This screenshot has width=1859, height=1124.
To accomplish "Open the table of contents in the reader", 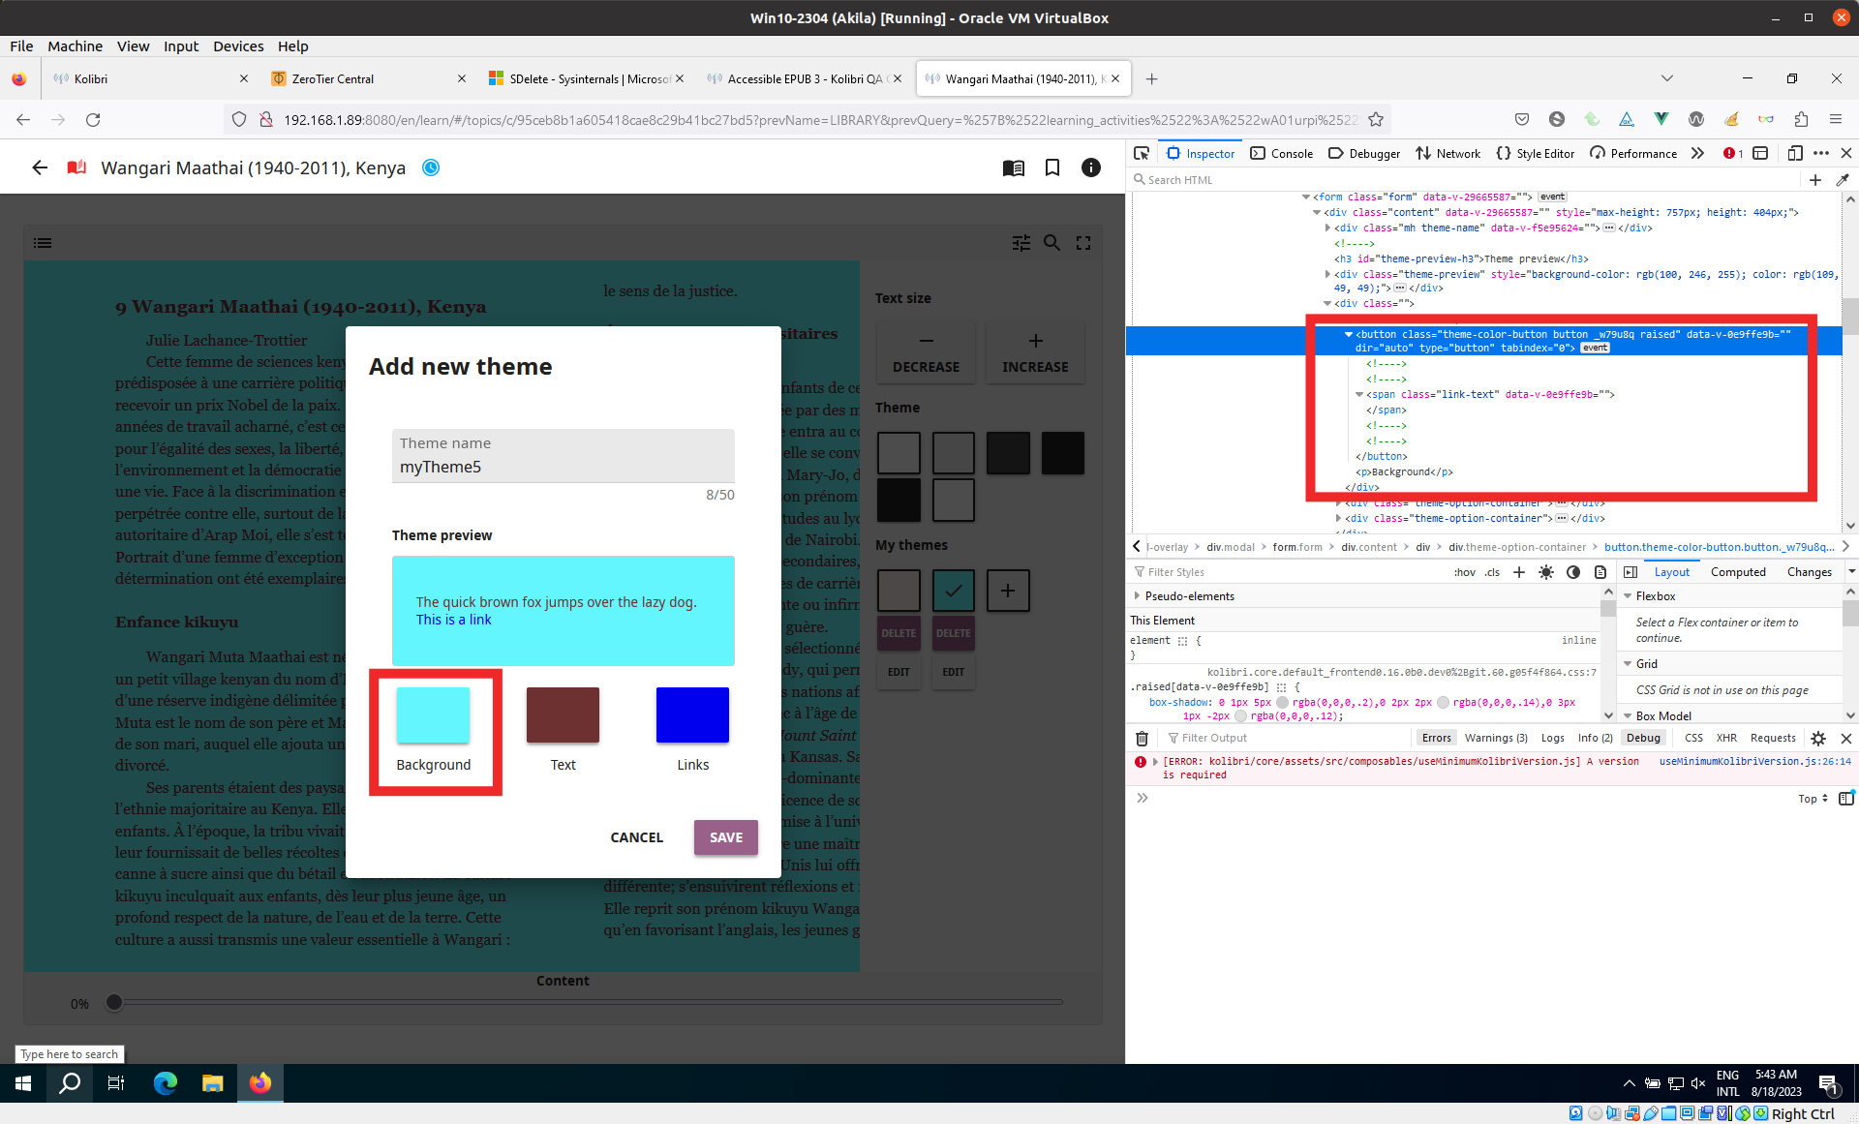I will 43,243.
